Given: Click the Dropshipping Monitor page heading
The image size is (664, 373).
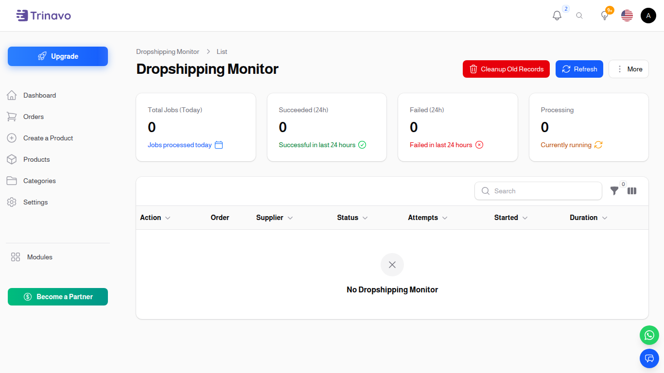Looking at the screenshot, I should point(207,69).
